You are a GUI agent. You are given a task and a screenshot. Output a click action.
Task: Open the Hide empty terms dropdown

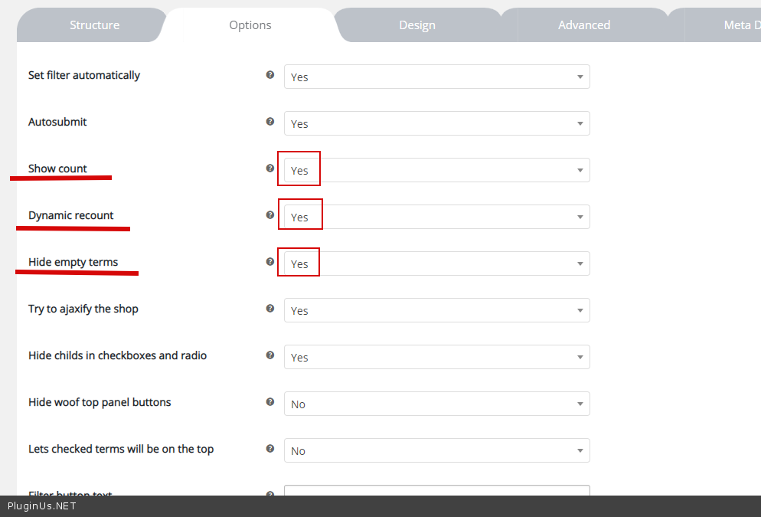[x=436, y=263]
